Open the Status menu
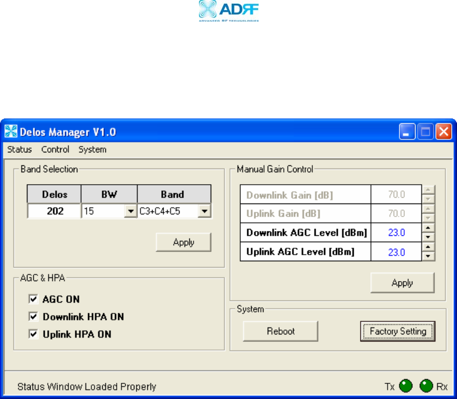The height and width of the screenshot is (399, 457). tap(19, 150)
